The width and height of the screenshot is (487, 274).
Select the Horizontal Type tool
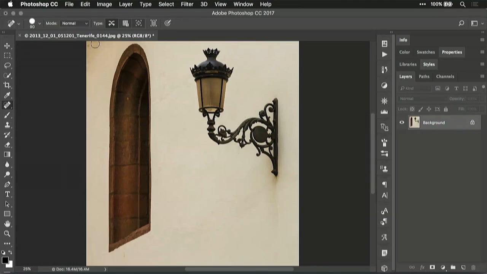(x=7, y=194)
